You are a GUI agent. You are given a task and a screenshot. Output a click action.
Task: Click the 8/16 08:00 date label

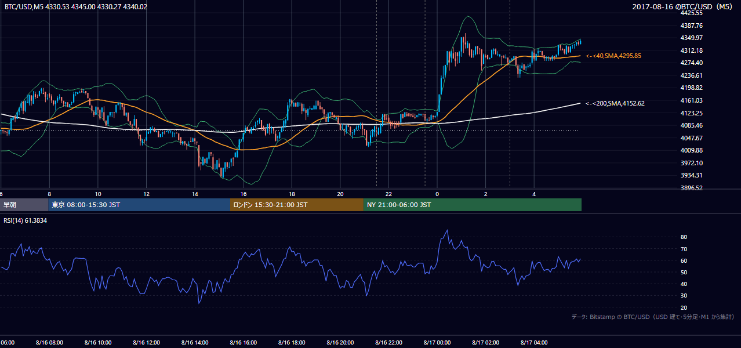pyautogui.click(x=49, y=343)
